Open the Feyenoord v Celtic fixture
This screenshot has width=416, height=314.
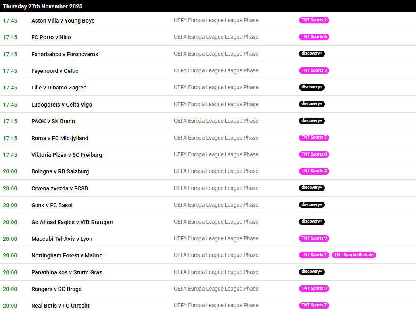55,71
